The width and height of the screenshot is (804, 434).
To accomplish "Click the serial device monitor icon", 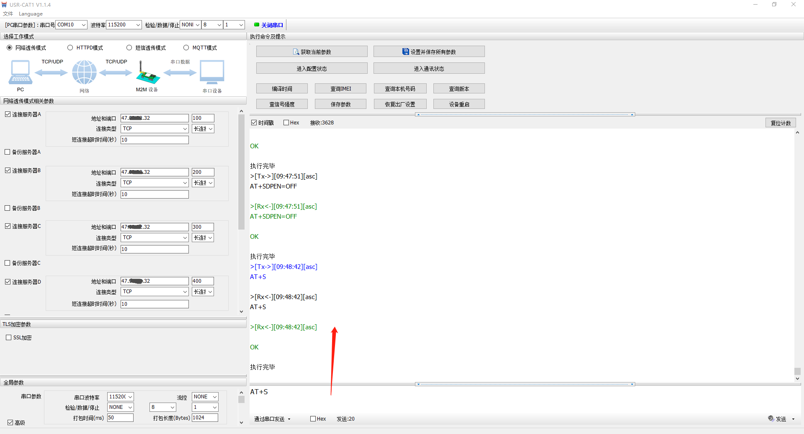I will coord(212,72).
